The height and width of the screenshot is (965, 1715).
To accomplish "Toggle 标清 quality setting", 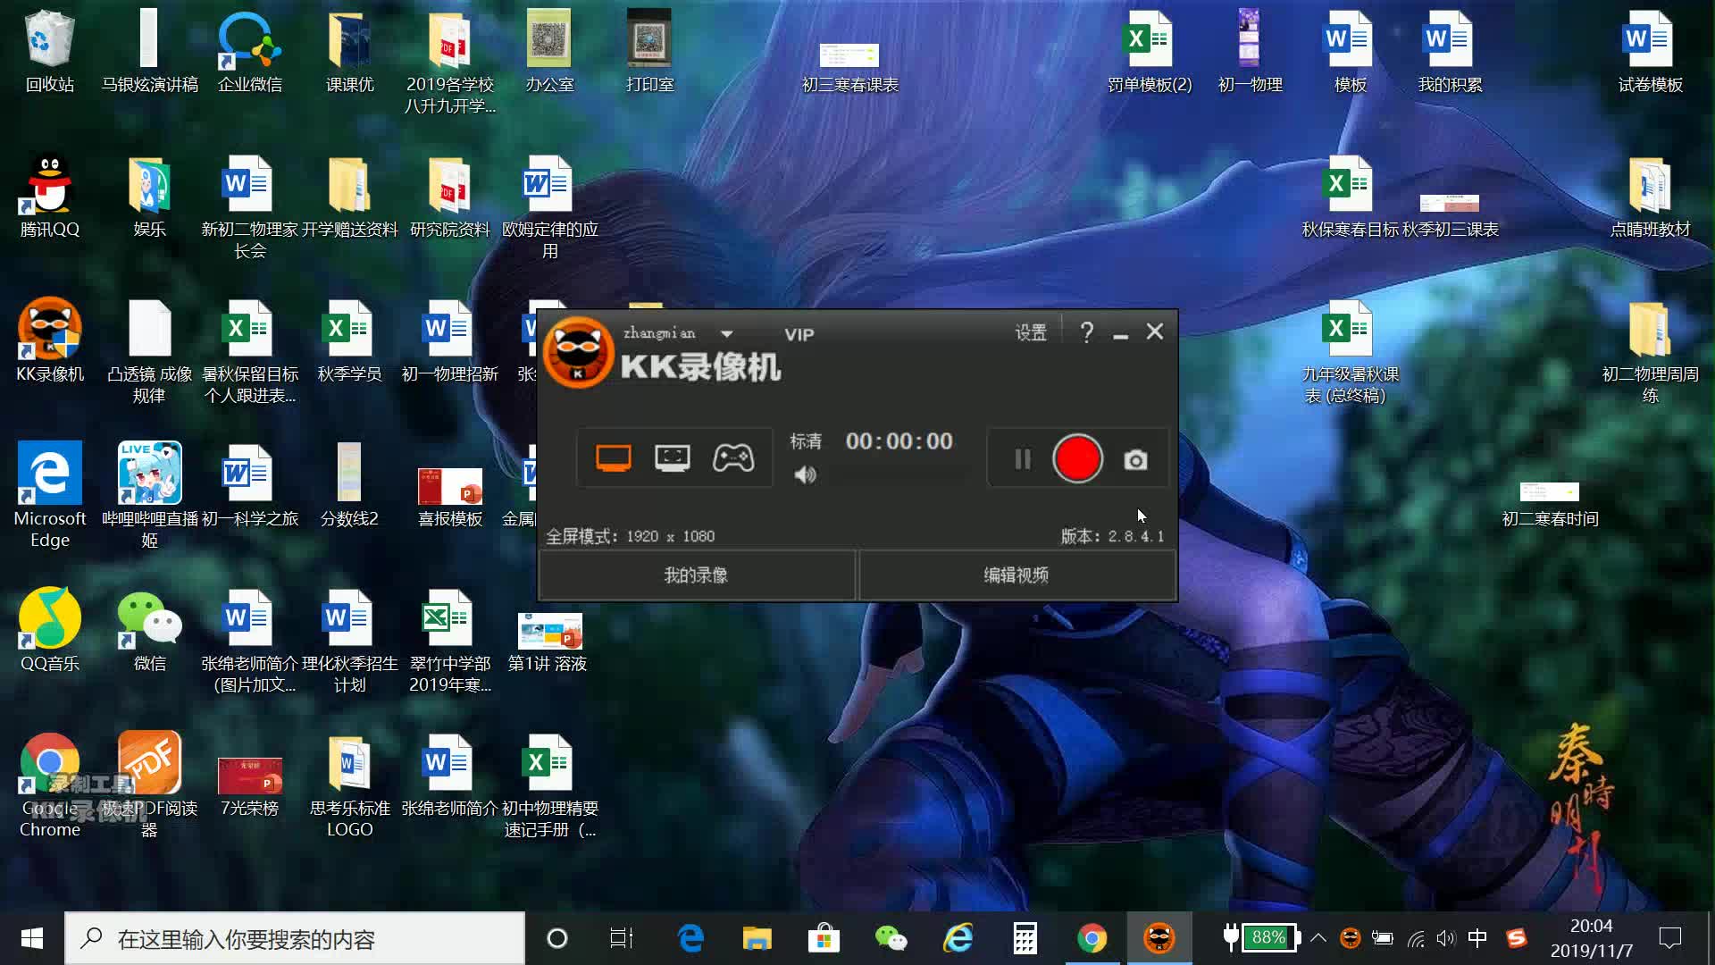I will (803, 441).
